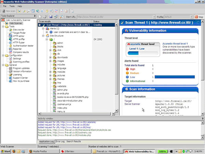205x154 pixels.
Task: Click the Acunetix threat level 1 link
Action: point(175,43)
